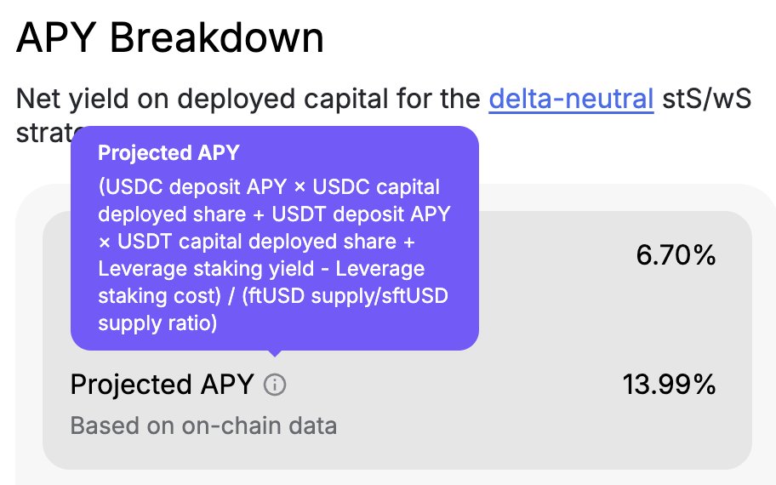Click the supply ratio) last tooltip line
Screen dimensions: 776x485
157,323
